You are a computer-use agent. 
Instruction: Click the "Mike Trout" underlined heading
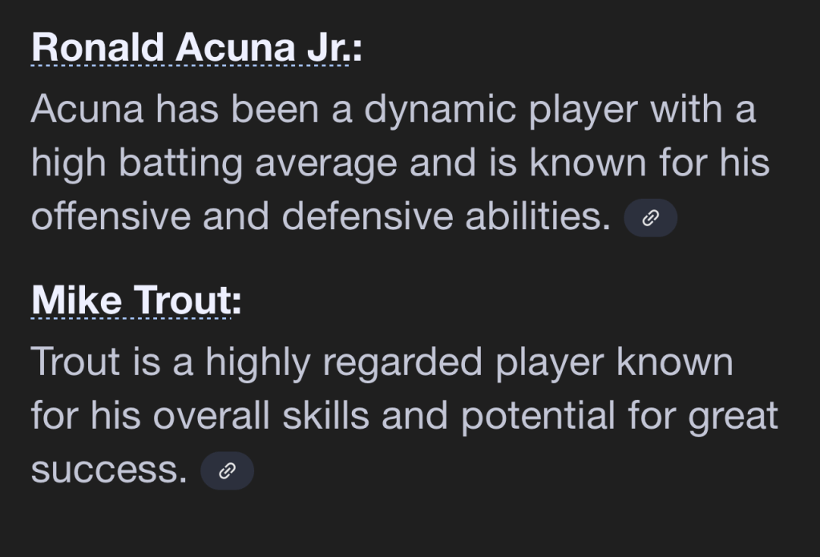(x=131, y=301)
